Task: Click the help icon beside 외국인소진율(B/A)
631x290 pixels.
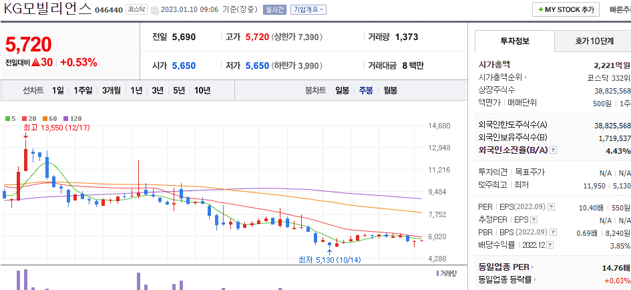Action: click(x=554, y=150)
